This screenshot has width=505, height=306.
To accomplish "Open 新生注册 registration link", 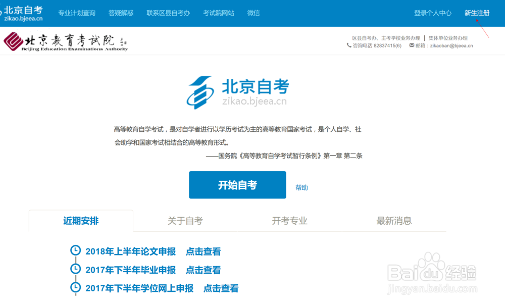I will (x=477, y=13).
